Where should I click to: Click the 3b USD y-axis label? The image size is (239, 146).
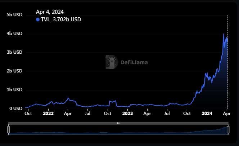(x=14, y=52)
